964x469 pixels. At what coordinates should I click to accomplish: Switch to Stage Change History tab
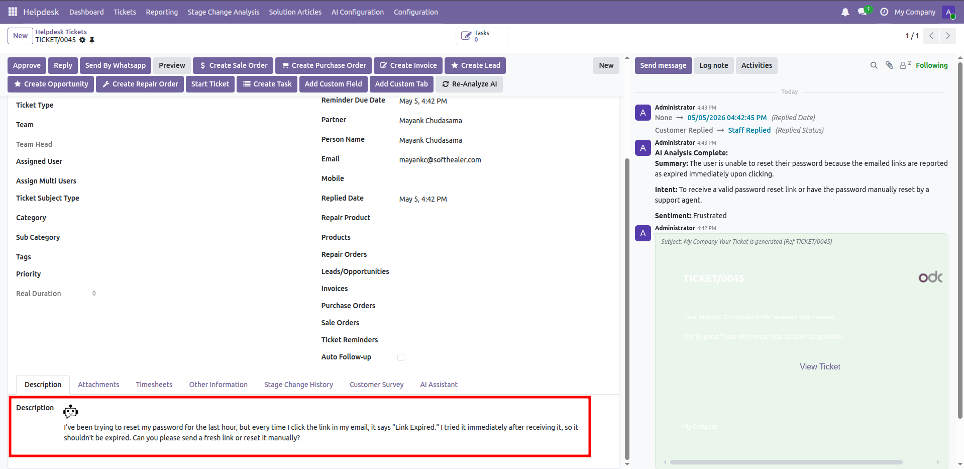click(x=298, y=385)
